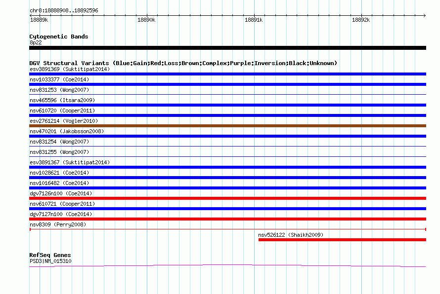440x294 pixels.
Task: Click the magenta PSD3 gene line
Action: click(x=227, y=265)
